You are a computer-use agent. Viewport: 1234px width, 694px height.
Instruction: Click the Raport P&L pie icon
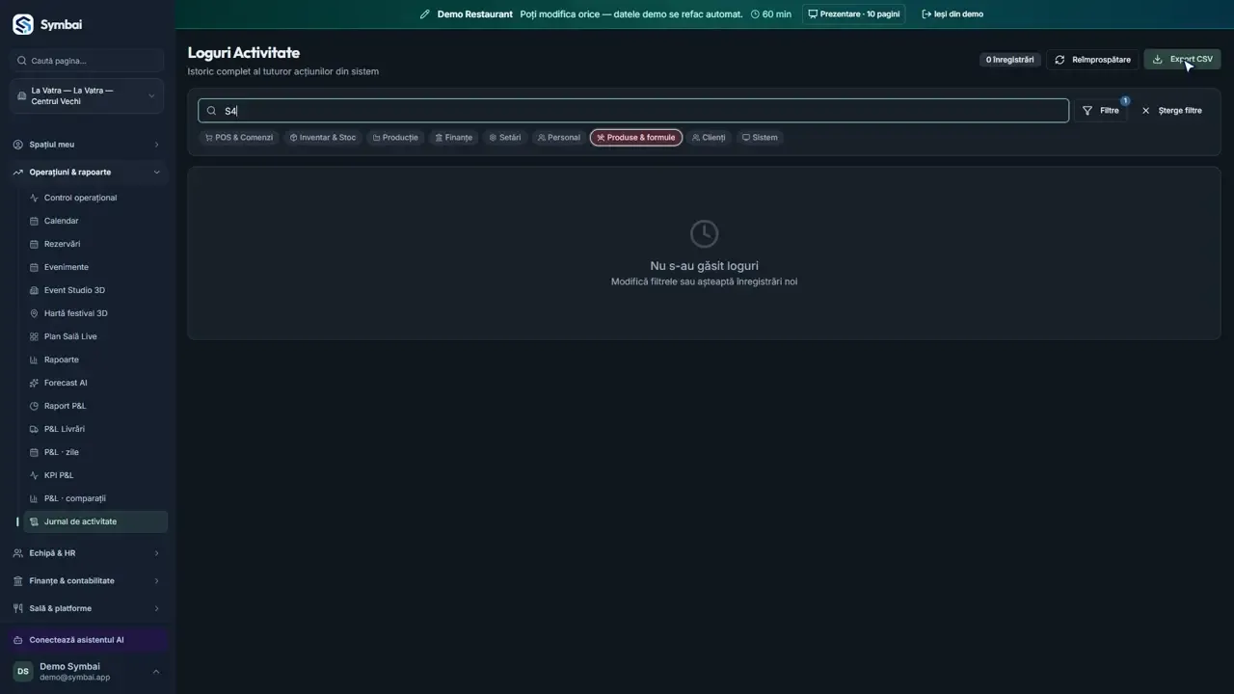35,406
